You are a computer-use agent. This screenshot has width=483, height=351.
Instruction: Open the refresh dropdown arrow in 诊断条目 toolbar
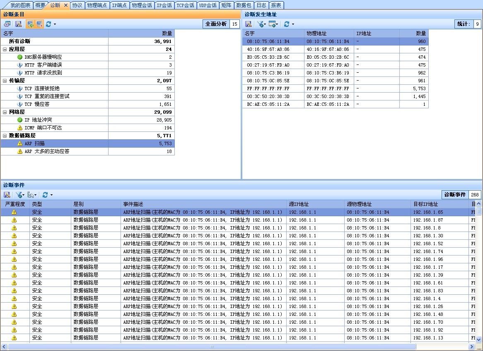point(55,24)
